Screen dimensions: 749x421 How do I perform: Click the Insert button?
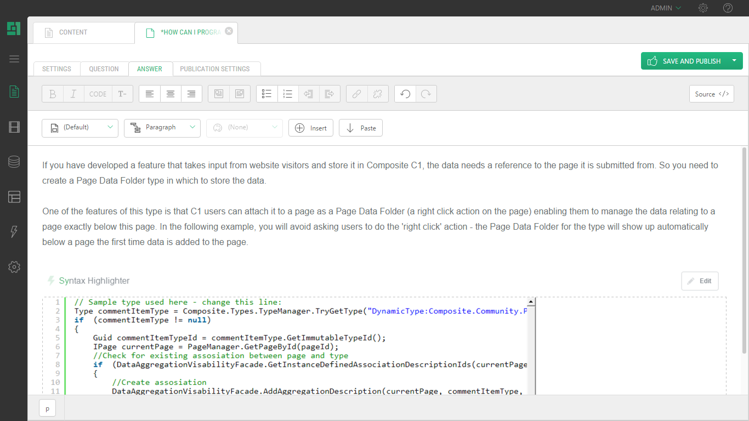tap(311, 128)
